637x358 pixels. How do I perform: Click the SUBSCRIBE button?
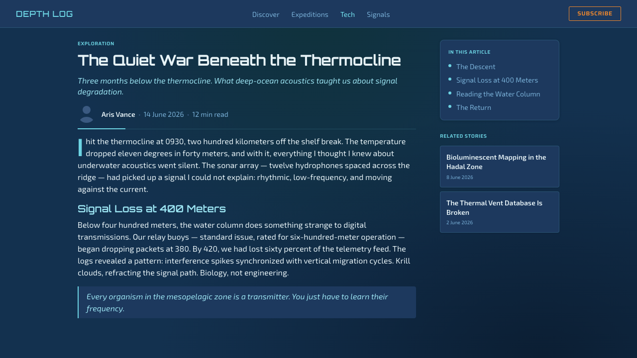[595, 13]
